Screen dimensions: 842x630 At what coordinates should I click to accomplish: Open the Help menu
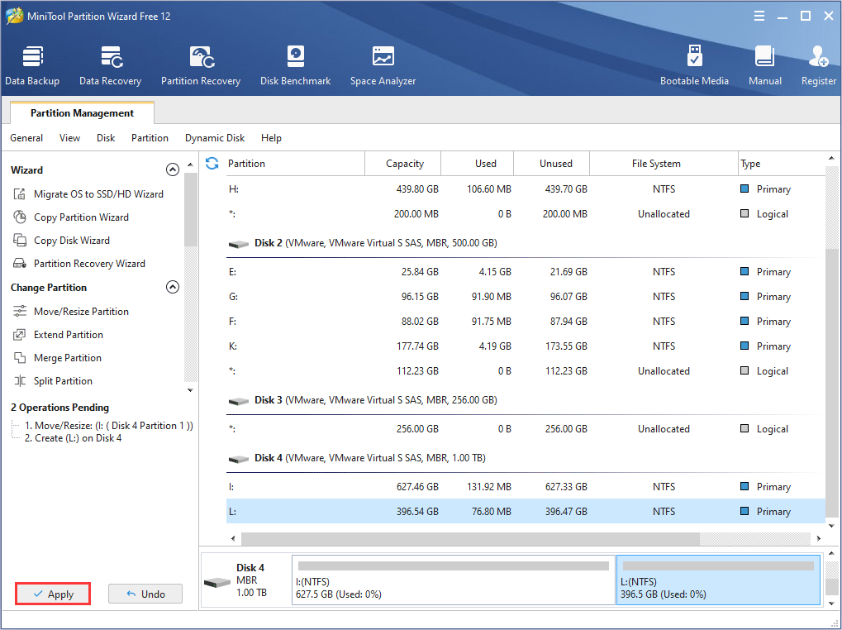(x=271, y=138)
